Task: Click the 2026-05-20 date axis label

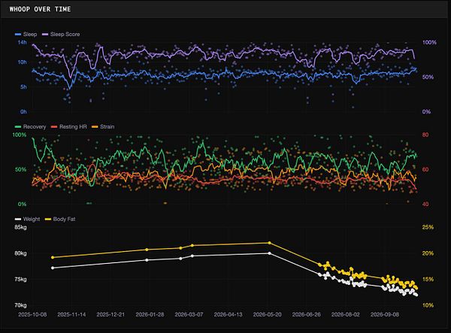Action: (x=267, y=315)
